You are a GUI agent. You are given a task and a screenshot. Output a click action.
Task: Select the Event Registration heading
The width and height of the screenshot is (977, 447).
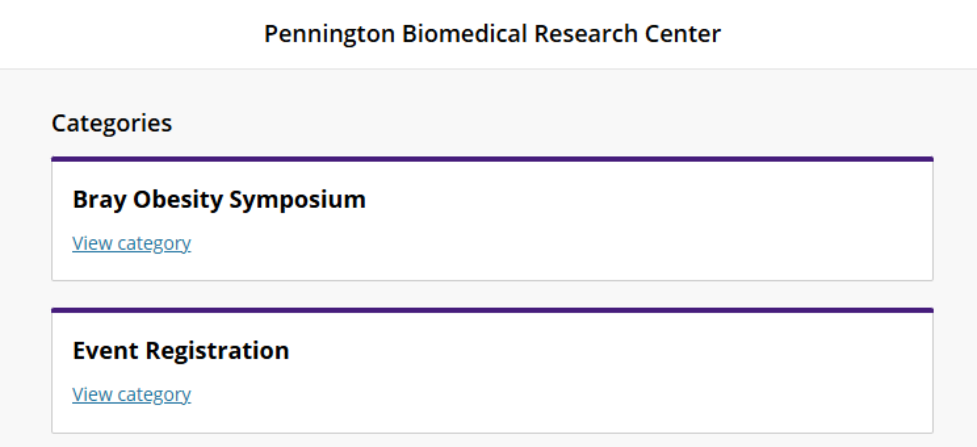tap(181, 351)
